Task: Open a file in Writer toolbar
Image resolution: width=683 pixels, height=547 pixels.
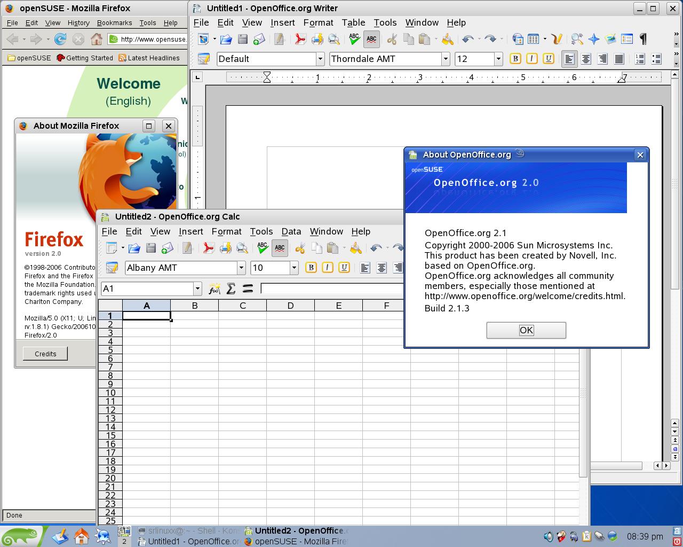Action: point(226,39)
